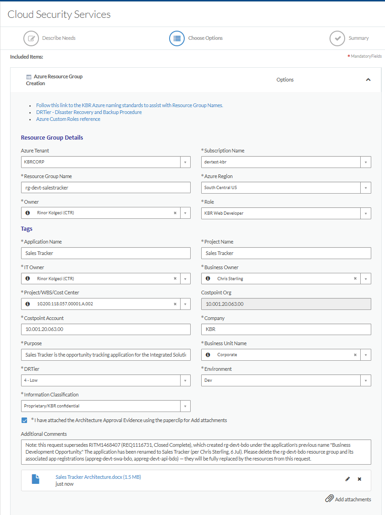385x515 pixels.
Task: Toggle the Architecture Approval Evidence checkbox
Action: tap(24, 420)
